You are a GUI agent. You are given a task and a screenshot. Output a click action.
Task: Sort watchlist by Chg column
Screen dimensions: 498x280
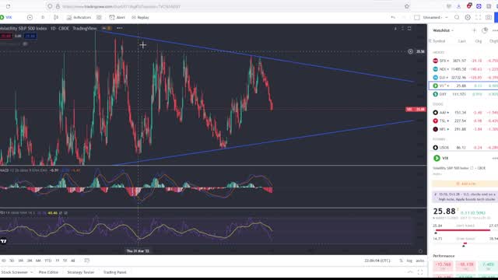(479, 41)
